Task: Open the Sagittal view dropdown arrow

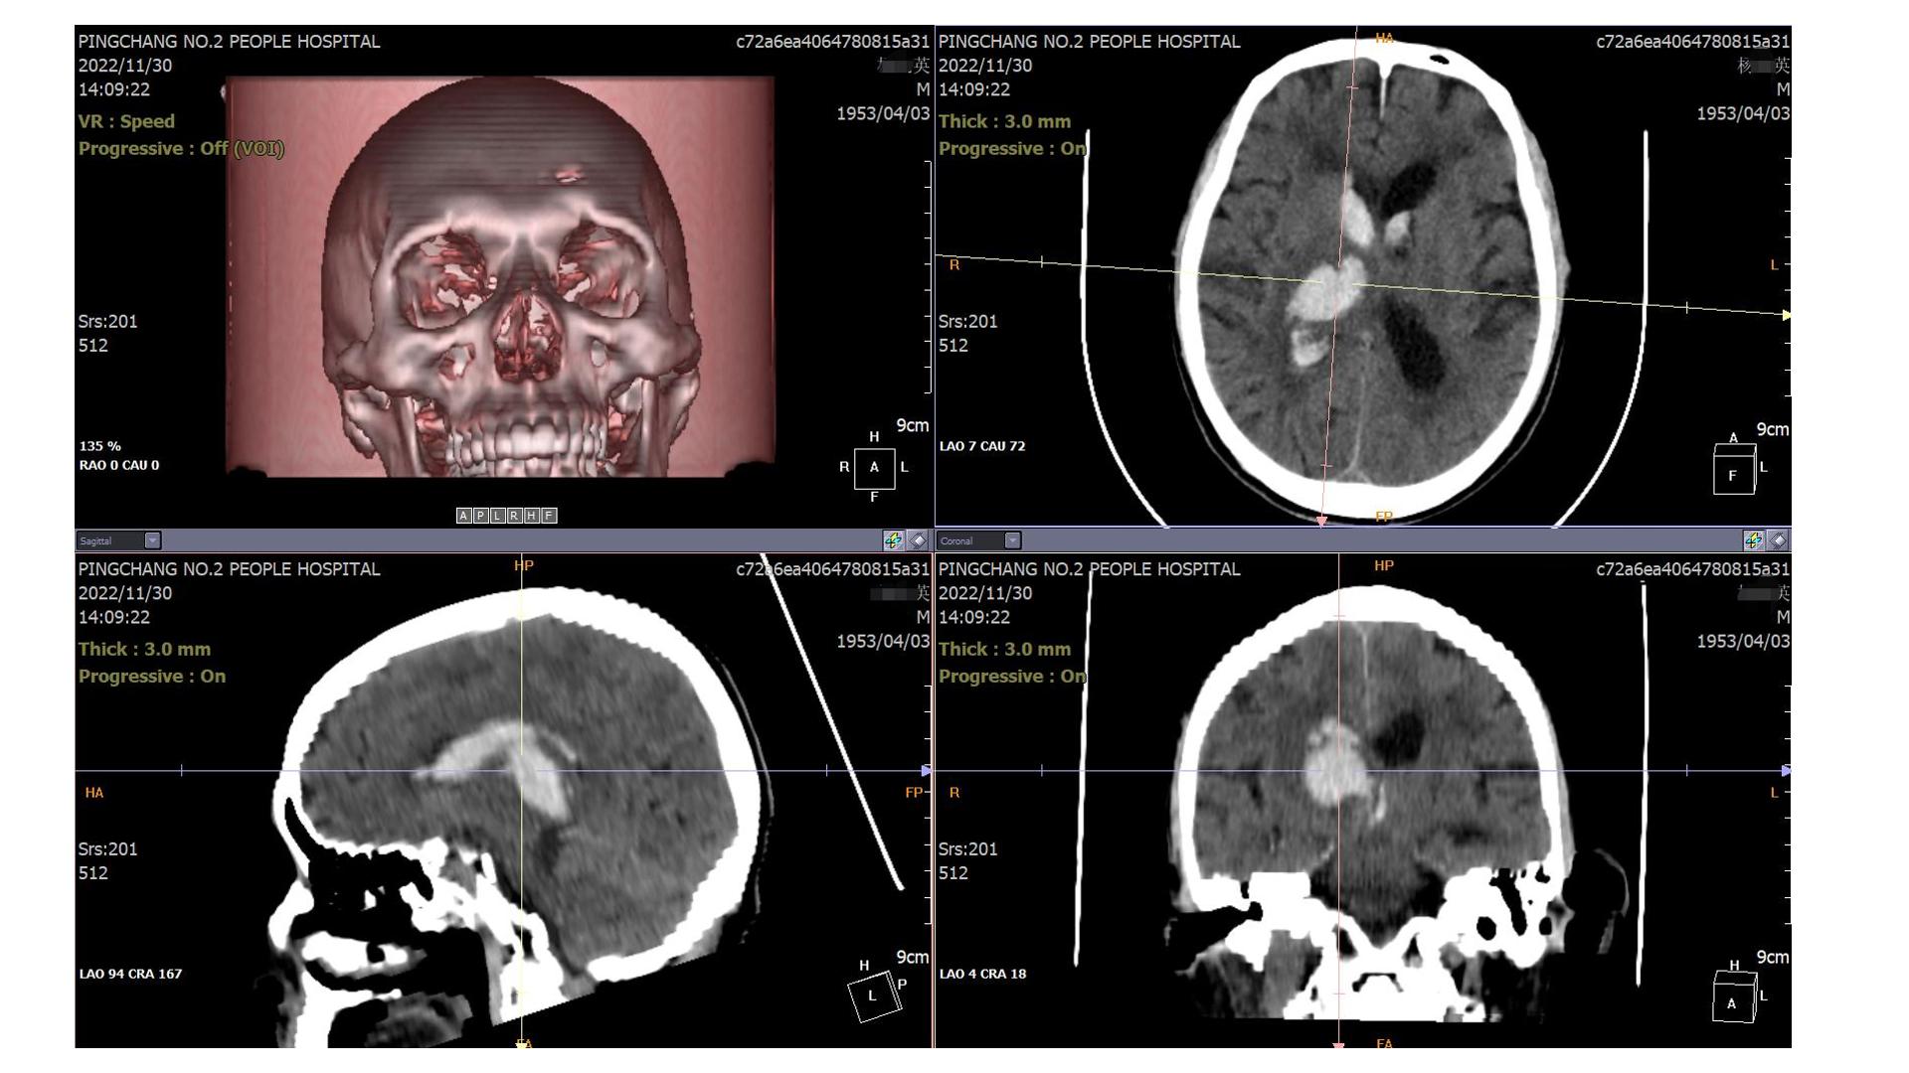Action: point(152,540)
